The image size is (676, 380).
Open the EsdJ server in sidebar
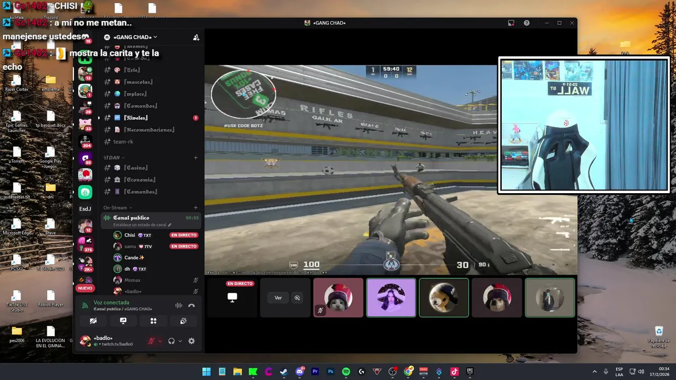point(85,208)
